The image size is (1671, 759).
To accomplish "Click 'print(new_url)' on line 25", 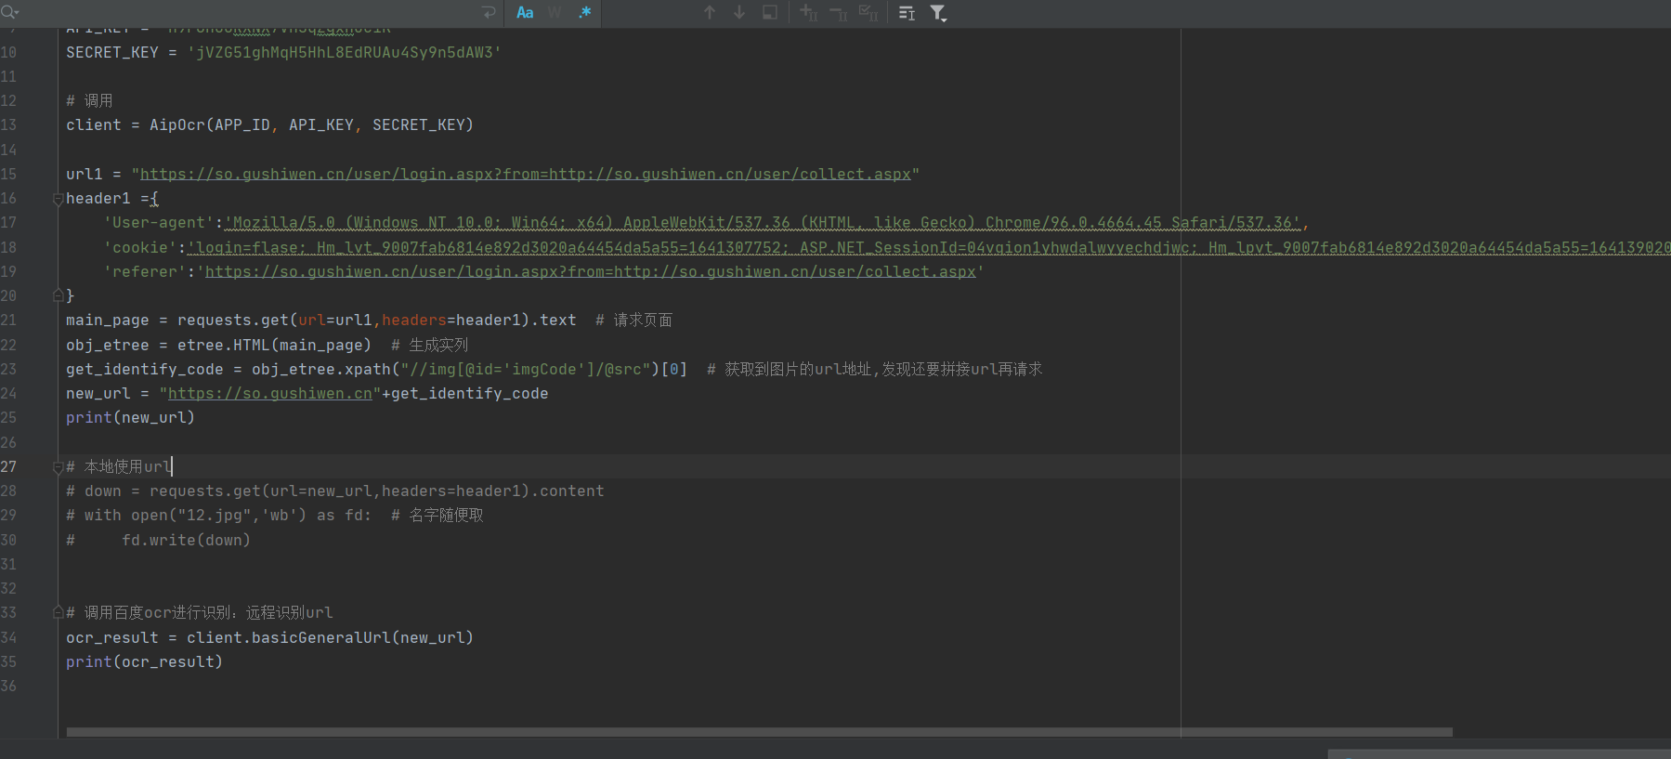I will pyautogui.click(x=130, y=418).
